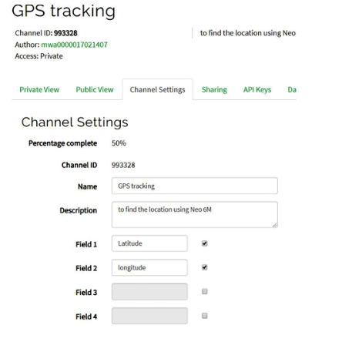Click the Field 2 longitude input
342x342 pixels.
point(149,267)
